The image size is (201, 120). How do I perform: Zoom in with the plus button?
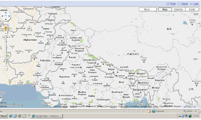coord(6,33)
